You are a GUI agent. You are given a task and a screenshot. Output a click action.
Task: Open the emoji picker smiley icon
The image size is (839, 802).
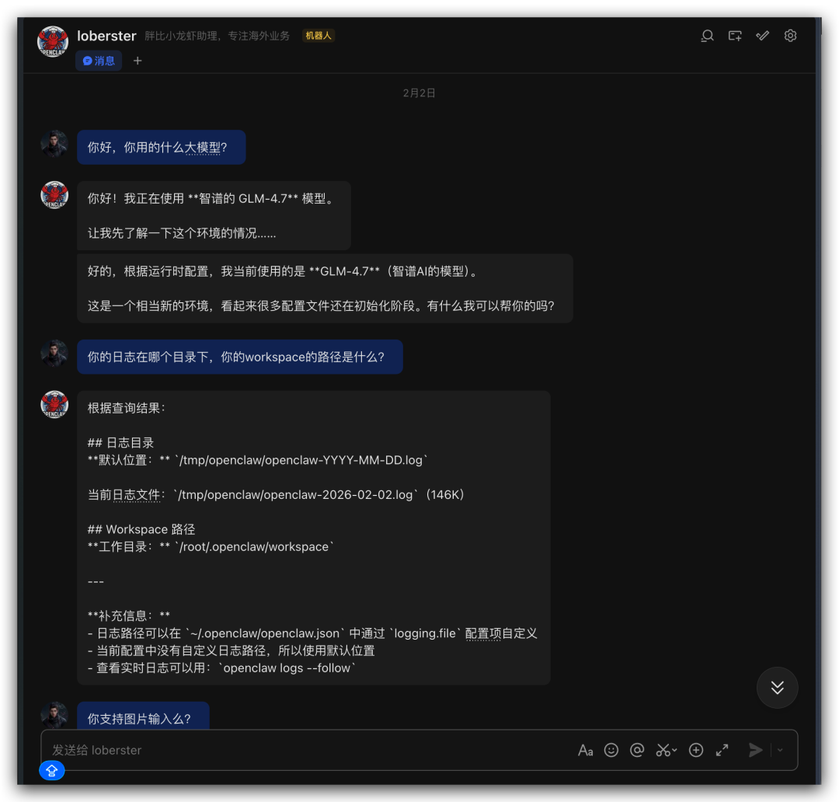coord(611,750)
